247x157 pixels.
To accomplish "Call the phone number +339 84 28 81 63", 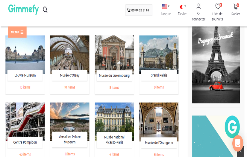I will 139,10.
